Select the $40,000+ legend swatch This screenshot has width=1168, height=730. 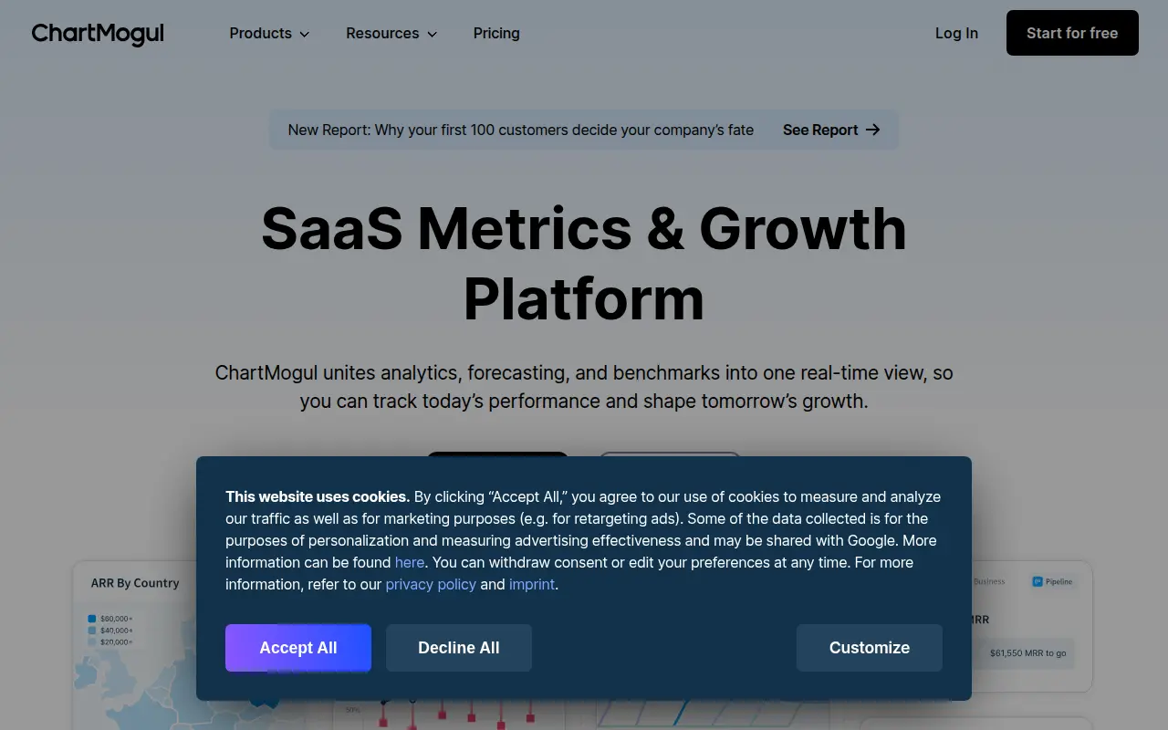click(91, 631)
